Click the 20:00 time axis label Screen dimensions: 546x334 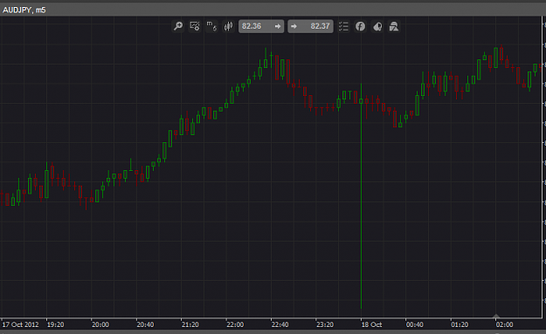(100, 324)
